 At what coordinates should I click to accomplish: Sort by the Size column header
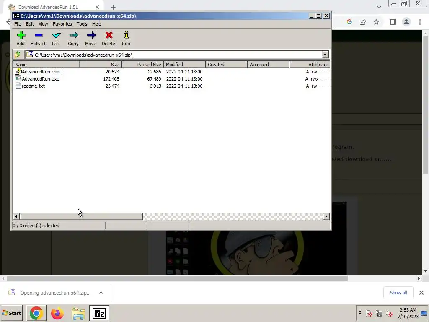point(101,64)
